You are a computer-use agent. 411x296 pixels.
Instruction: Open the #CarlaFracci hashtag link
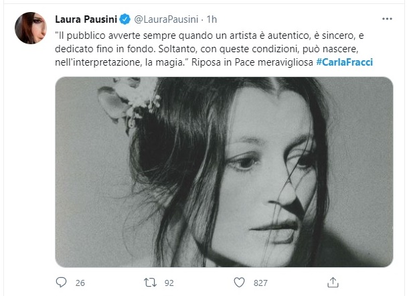point(345,62)
